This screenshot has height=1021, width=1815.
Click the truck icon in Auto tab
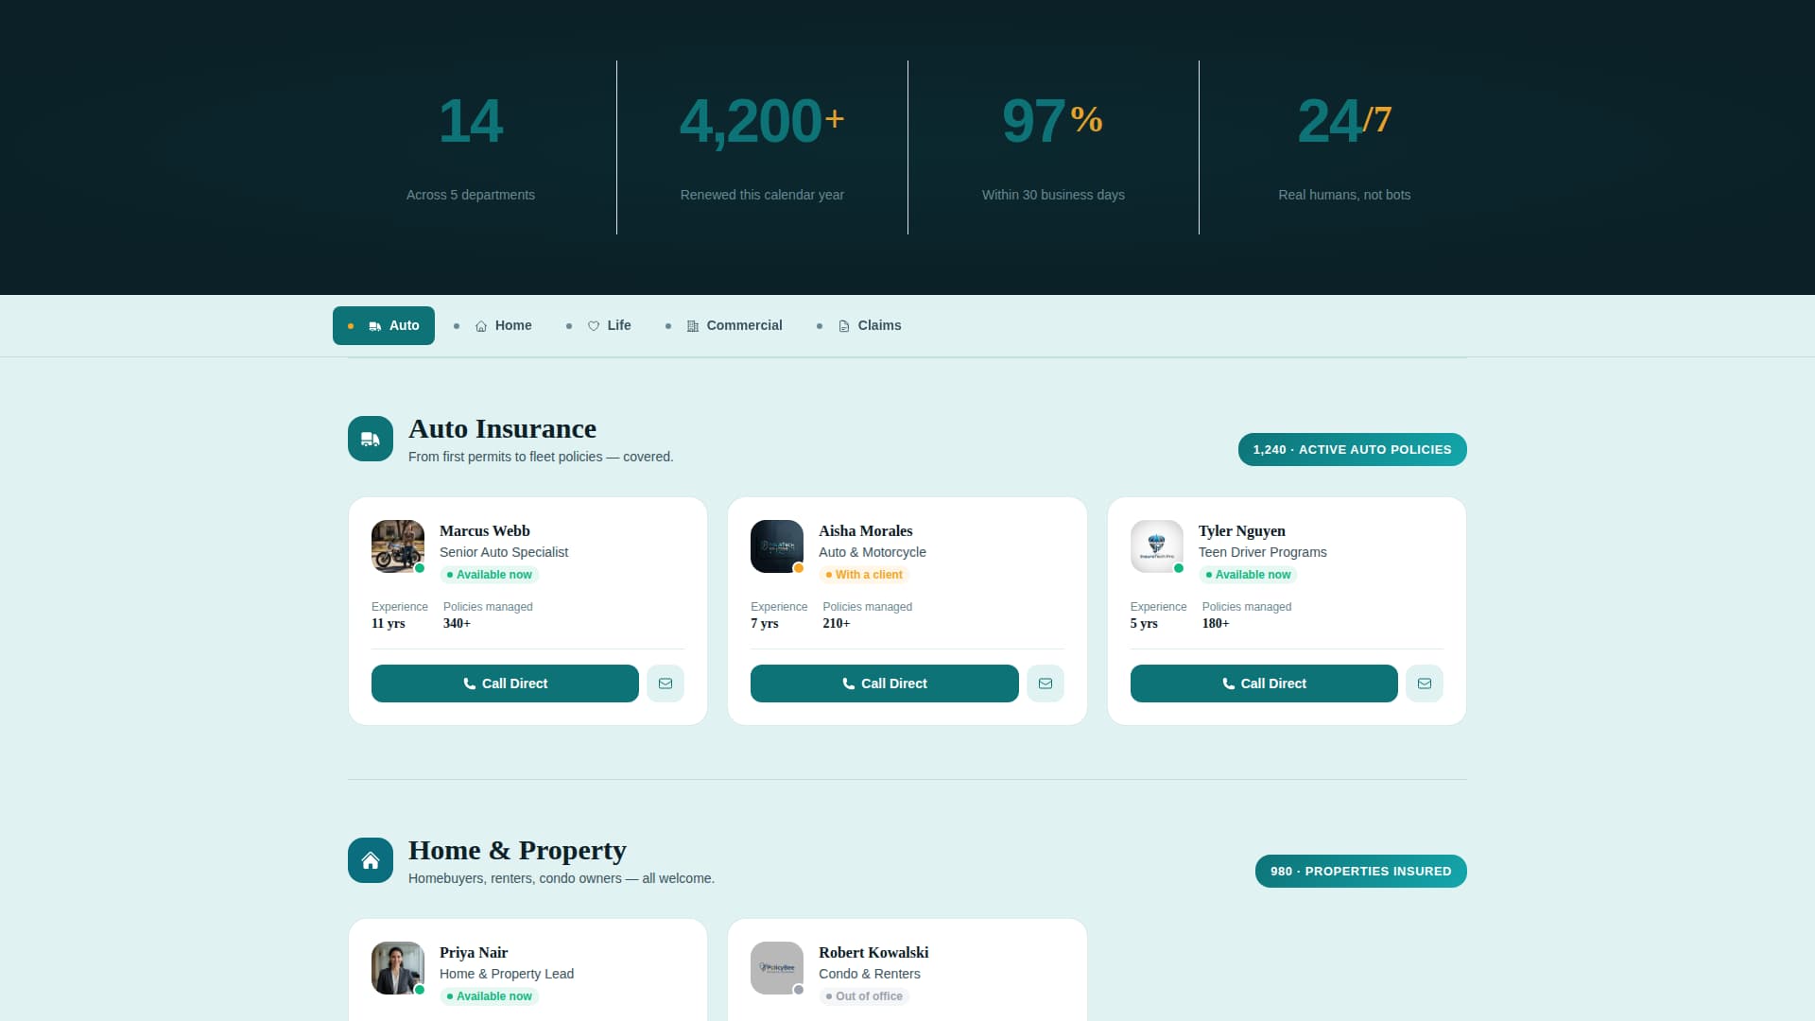tap(375, 326)
